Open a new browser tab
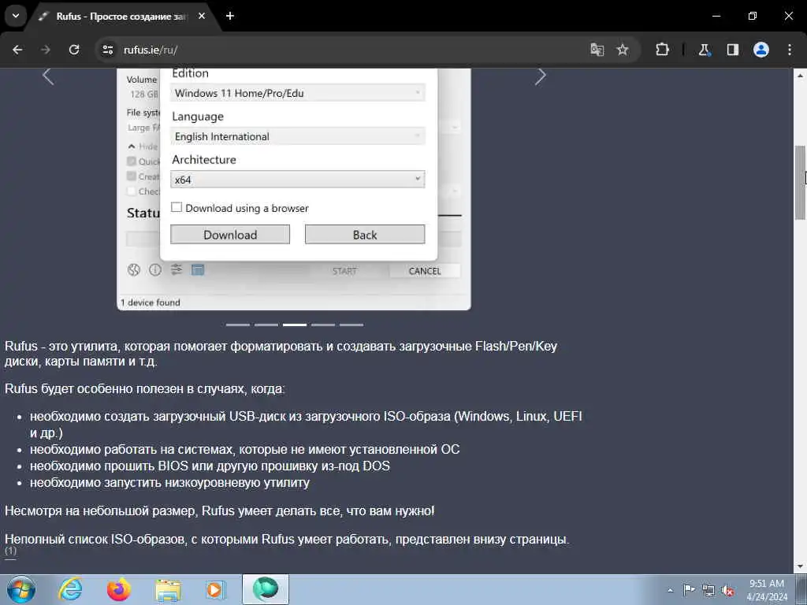Viewport: 807px width, 605px height. click(230, 16)
